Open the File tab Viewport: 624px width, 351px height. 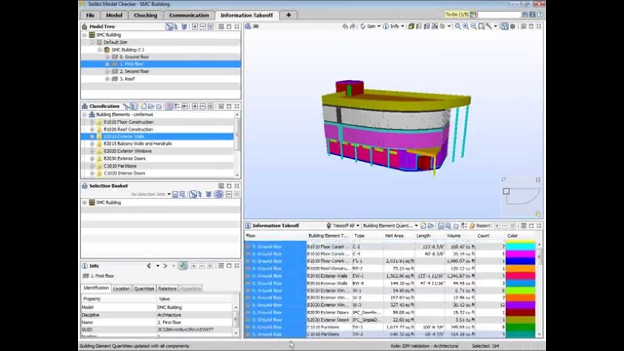point(90,15)
